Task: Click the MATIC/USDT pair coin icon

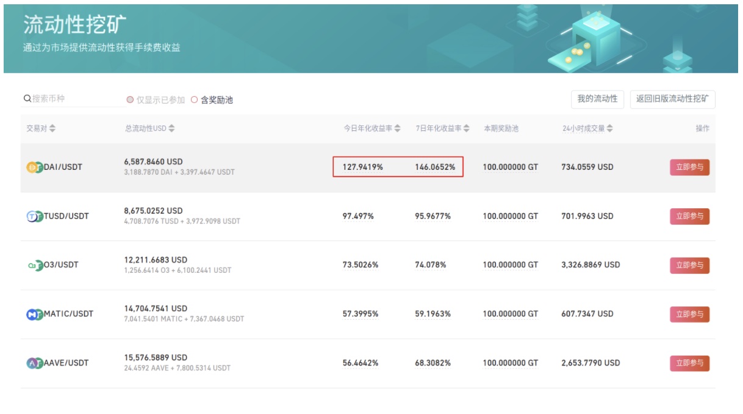Action: pos(34,314)
